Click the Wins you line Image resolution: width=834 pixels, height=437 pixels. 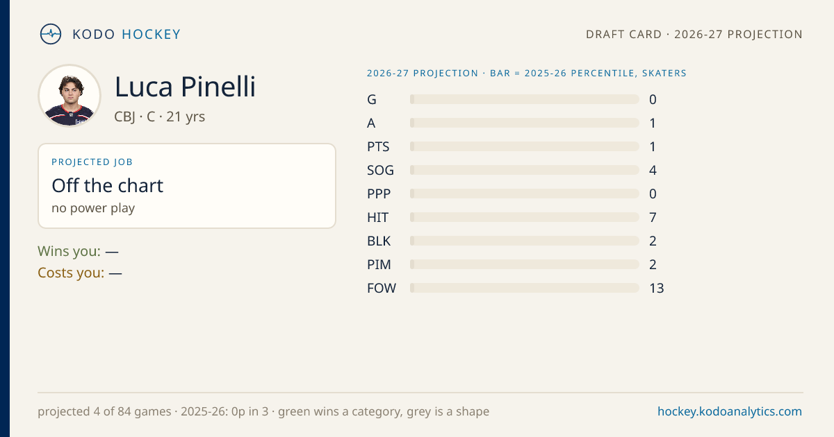tap(78, 251)
